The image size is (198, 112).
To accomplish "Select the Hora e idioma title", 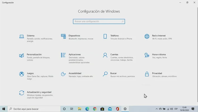I will (159, 54).
